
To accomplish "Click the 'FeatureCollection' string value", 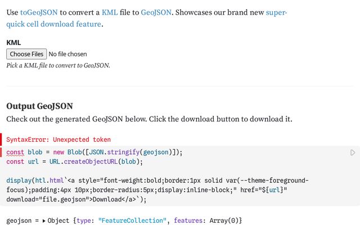I will pyautogui.click(x=132, y=220).
